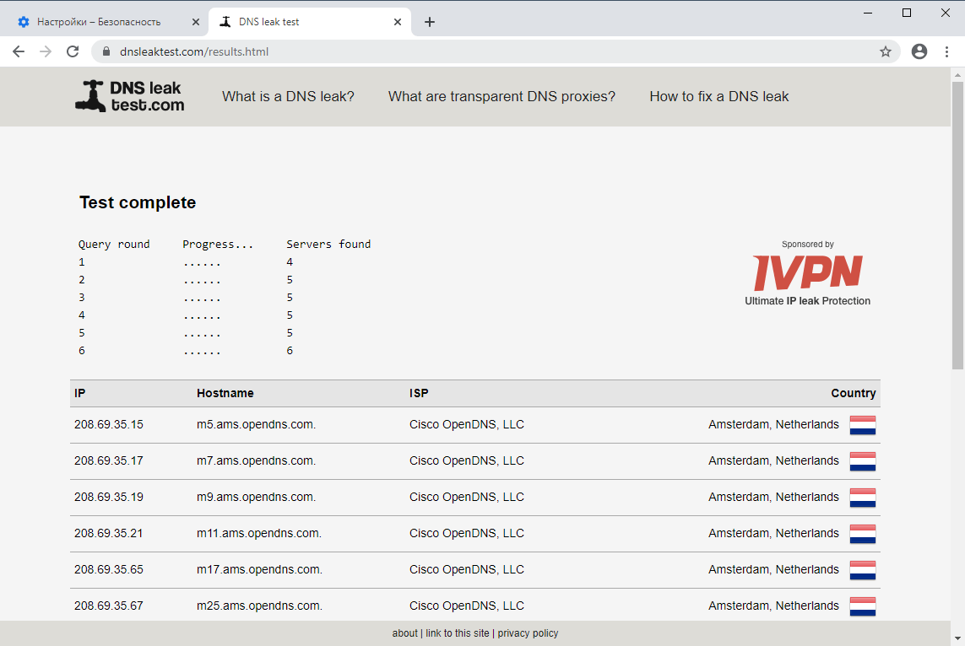Open the Chrome profile avatar menu
The height and width of the screenshot is (646, 965).
tap(919, 51)
